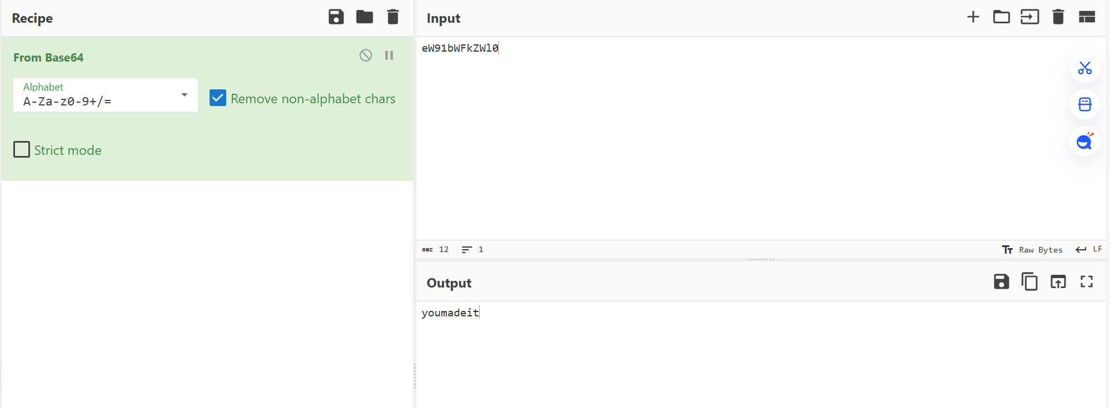Click inside the Input text area
Viewport: 1110px width, 408px height.
coord(723,139)
